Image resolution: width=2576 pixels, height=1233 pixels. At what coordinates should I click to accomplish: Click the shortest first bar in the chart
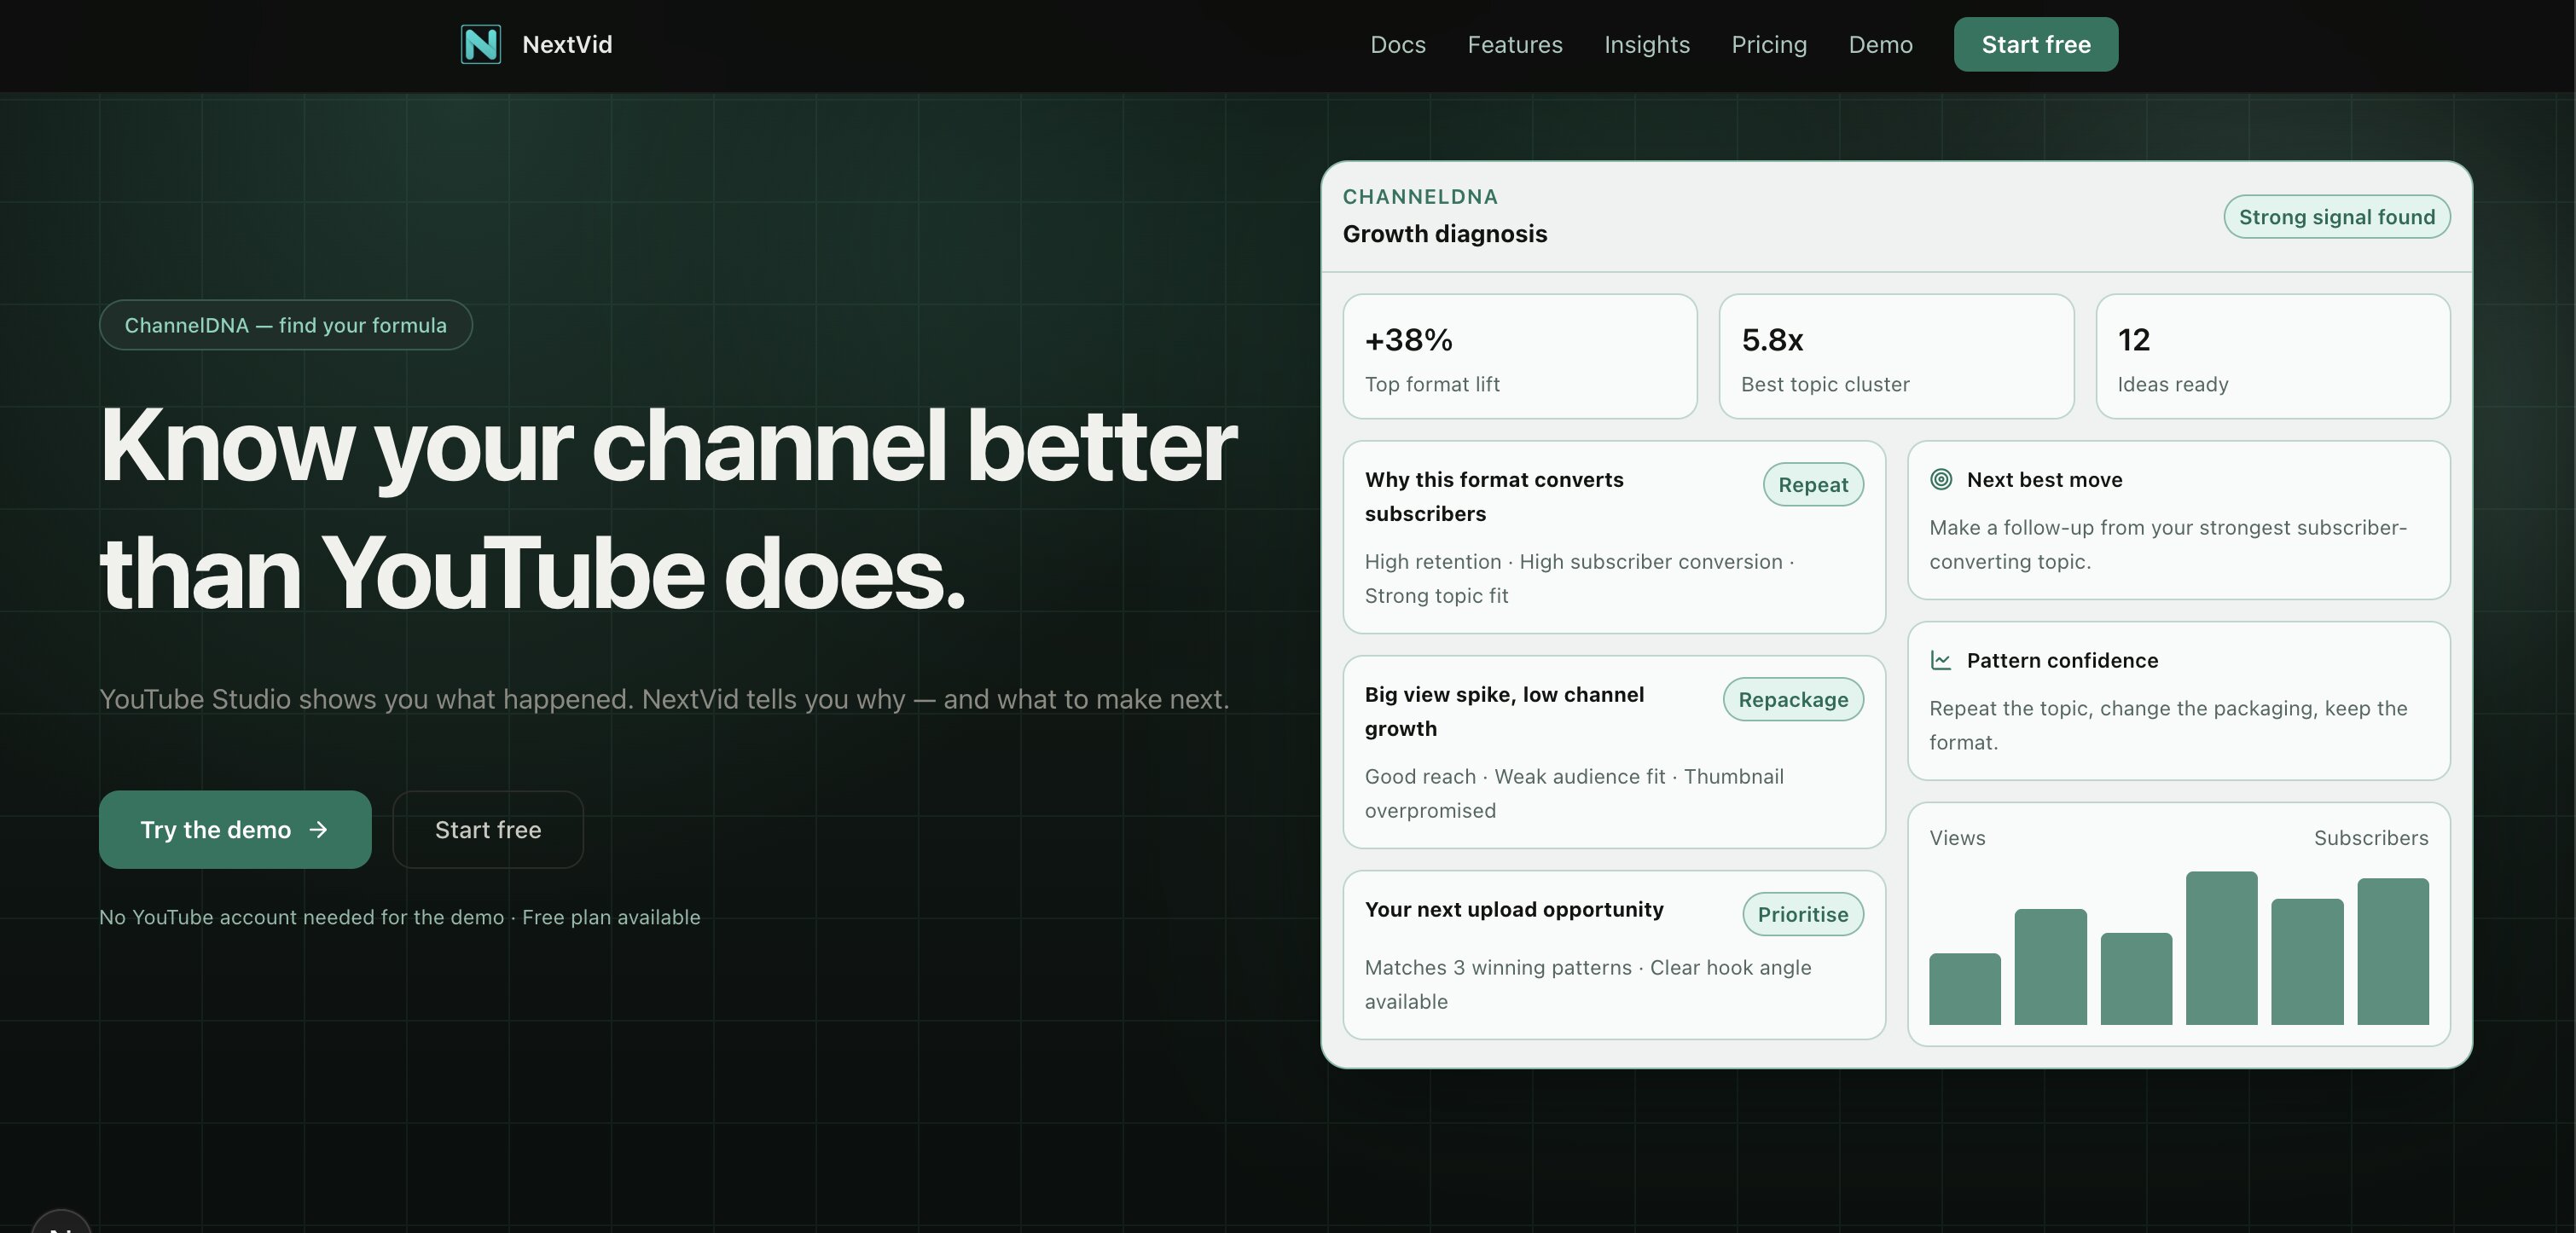[x=1965, y=989]
